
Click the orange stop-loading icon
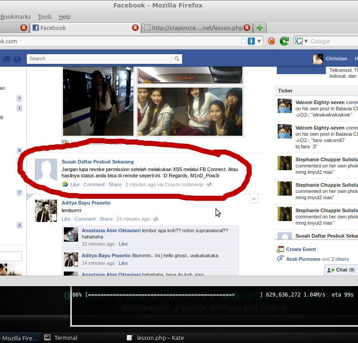pos(271,41)
